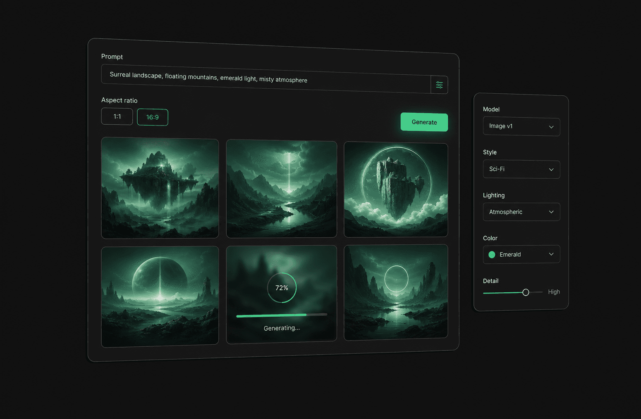Open the Color dropdown showing Emerald
This screenshot has height=419, width=641.
click(x=521, y=254)
